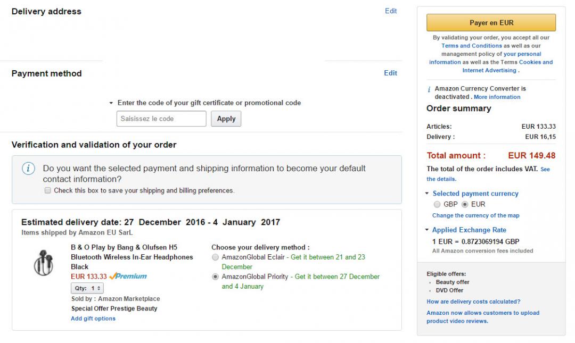Check the box to save shipping and billing preferences

[x=48, y=190]
